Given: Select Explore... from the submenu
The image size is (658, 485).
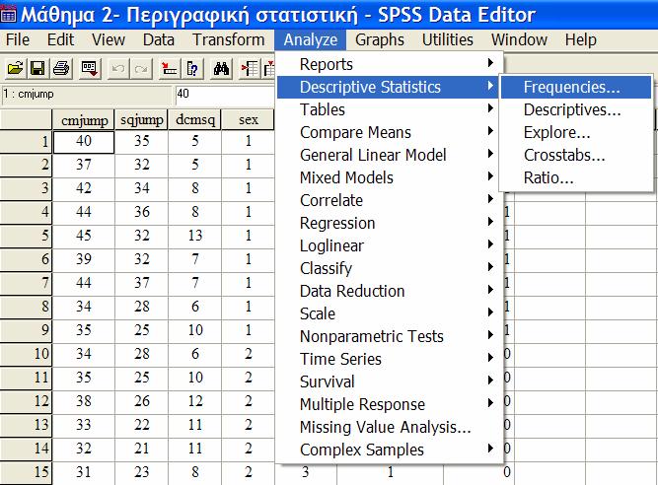Looking at the screenshot, I should [x=576, y=132].
